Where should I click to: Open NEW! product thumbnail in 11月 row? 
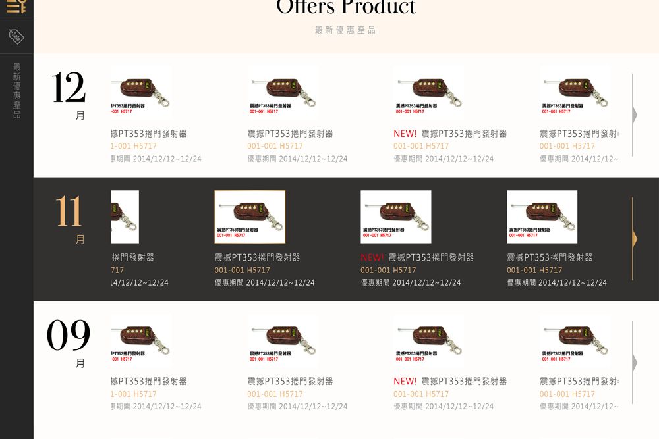tap(396, 217)
